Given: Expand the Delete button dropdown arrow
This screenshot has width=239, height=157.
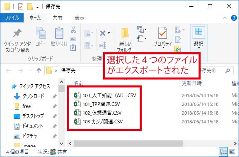Looking at the screenshot, I should coord(109,33).
